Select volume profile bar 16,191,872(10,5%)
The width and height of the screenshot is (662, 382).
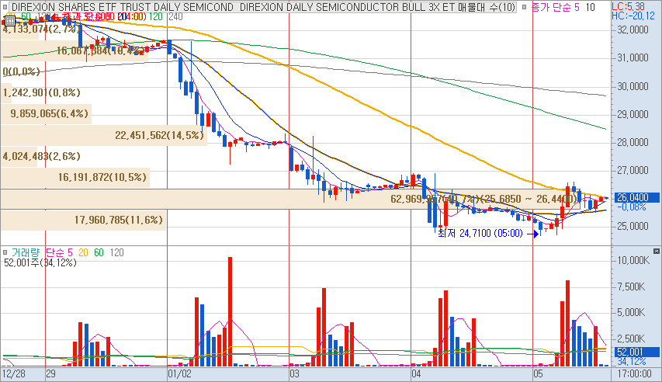click(75, 177)
